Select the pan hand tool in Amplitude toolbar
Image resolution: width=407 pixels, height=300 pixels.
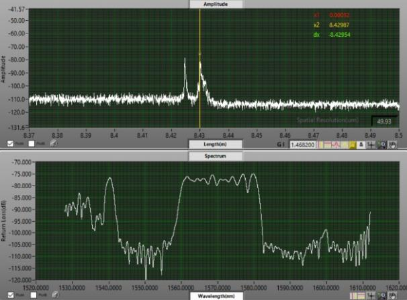pyautogui.click(x=392, y=144)
